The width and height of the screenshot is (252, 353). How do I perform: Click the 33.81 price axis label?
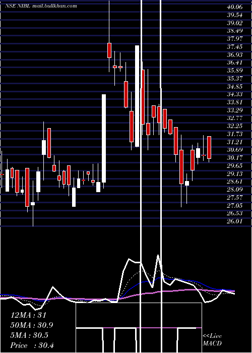coord(235,102)
